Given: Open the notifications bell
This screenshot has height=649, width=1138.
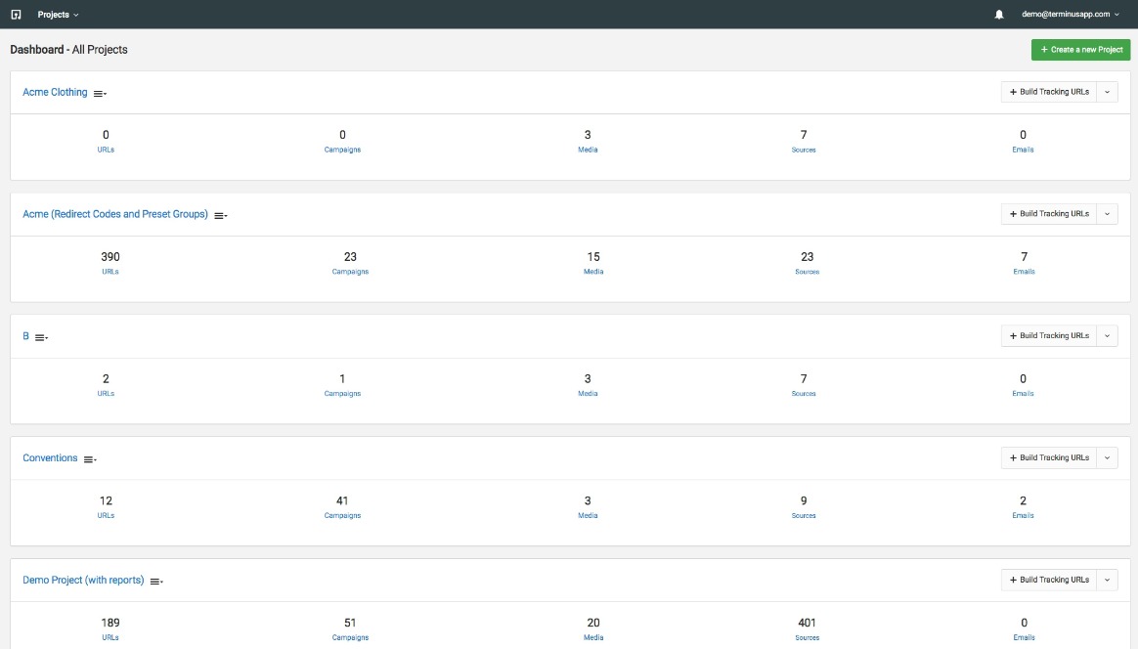Looking at the screenshot, I should [x=998, y=15].
